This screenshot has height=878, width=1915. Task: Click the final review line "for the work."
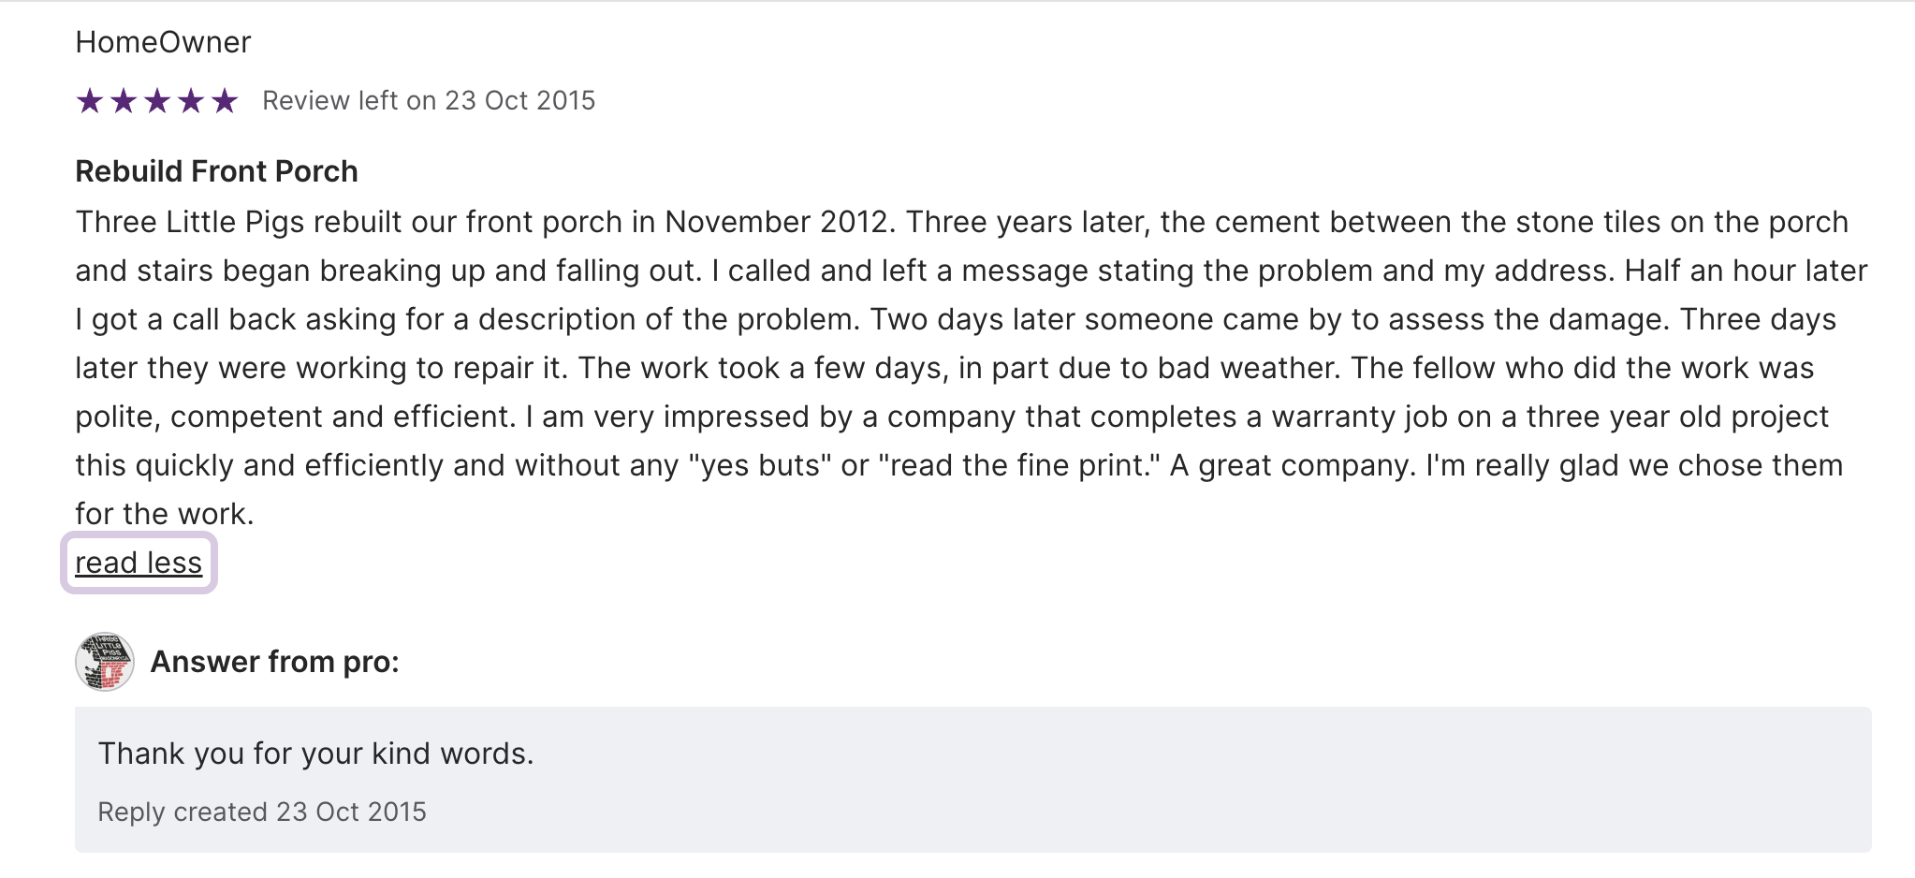(165, 514)
